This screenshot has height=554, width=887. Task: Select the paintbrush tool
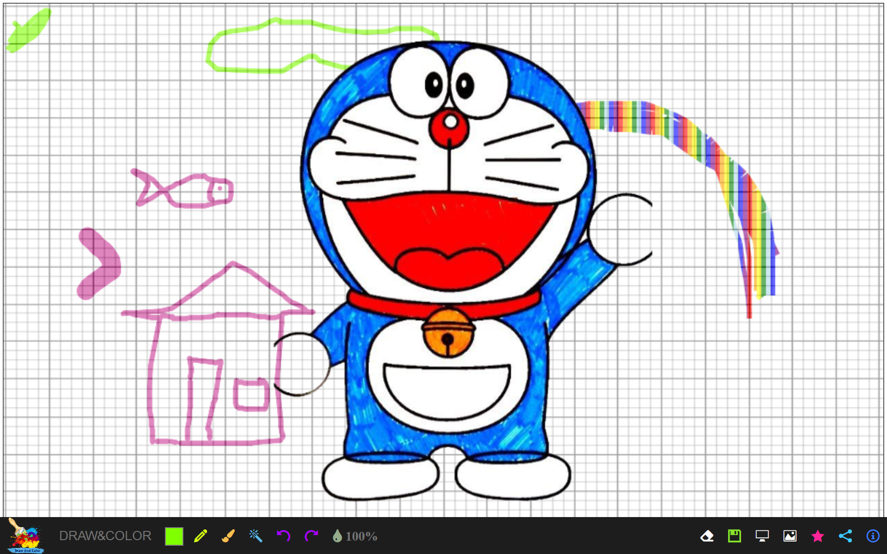coord(228,536)
